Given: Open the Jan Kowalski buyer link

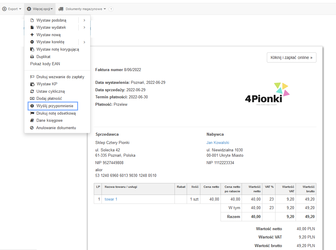Looking at the screenshot, I should pyautogui.click(x=218, y=143).
